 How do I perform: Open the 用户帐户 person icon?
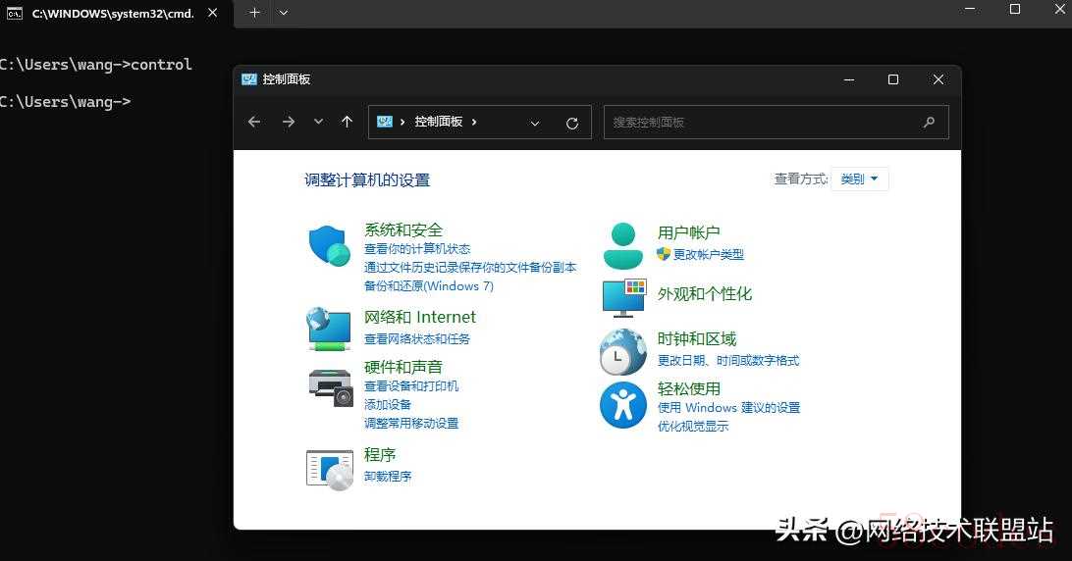click(x=622, y=245)
